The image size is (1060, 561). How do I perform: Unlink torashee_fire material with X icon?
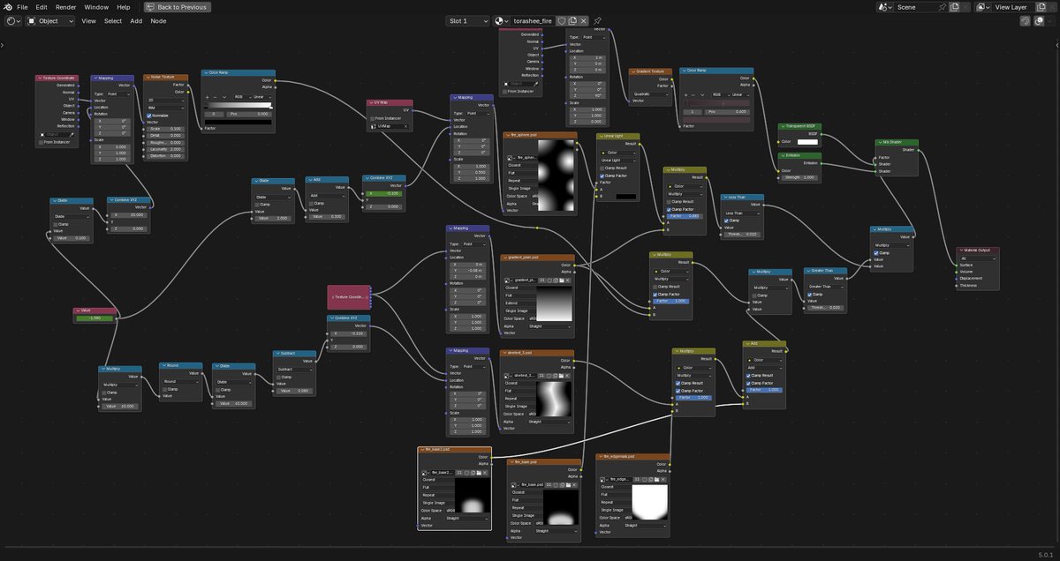coord(584,20)
